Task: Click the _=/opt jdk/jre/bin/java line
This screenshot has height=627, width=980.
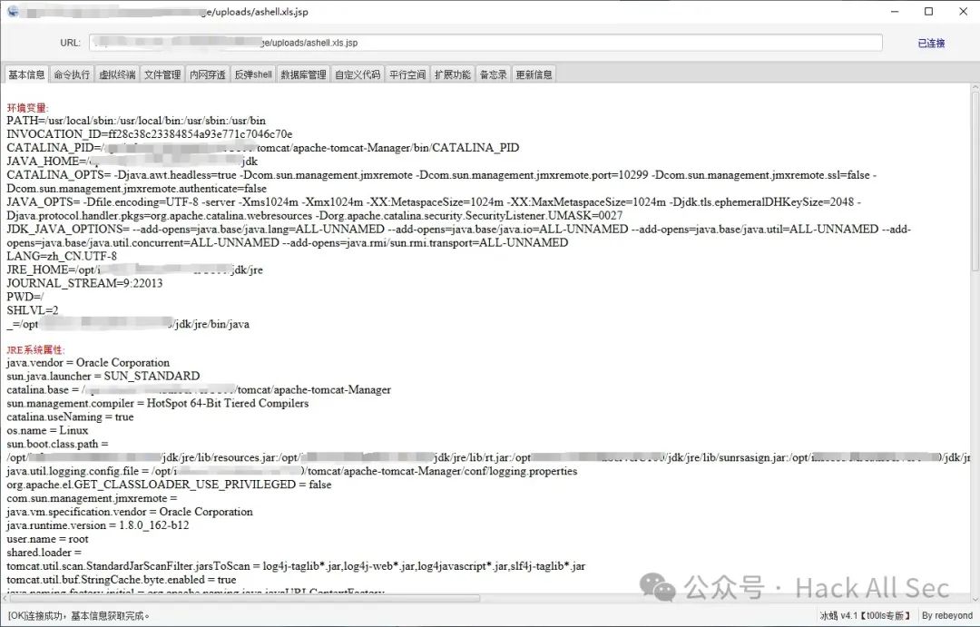Action: click(128, 324)
